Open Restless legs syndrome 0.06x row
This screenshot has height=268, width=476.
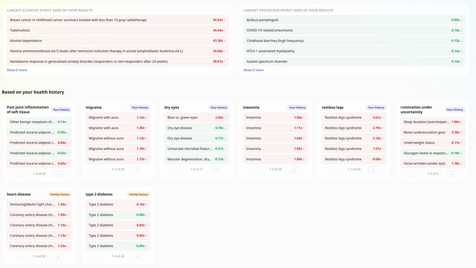[354, 159]
